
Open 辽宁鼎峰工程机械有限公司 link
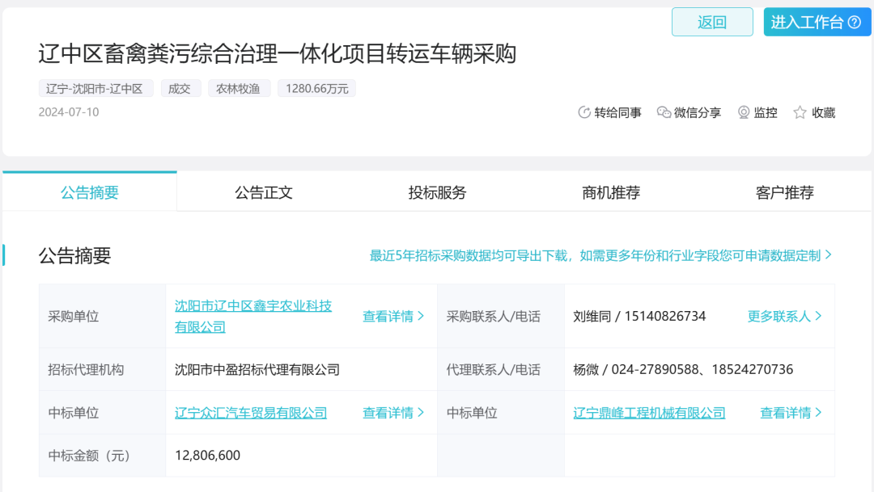click(649, 413)
